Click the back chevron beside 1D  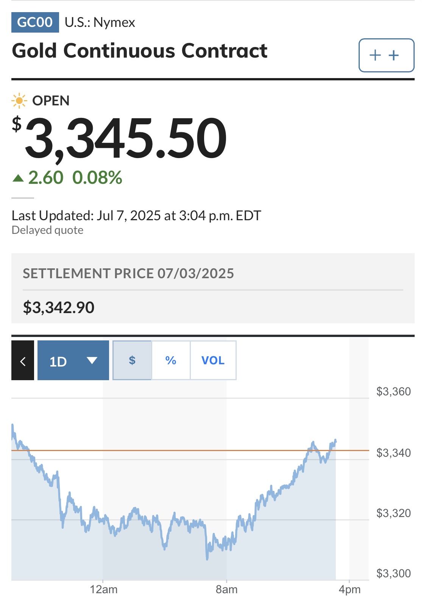coord(23,360)
